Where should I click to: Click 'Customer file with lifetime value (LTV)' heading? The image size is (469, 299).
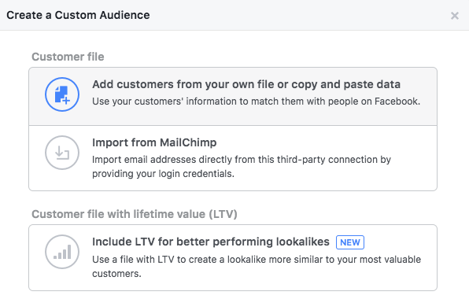pyautogui.click(x=135, y=214)
